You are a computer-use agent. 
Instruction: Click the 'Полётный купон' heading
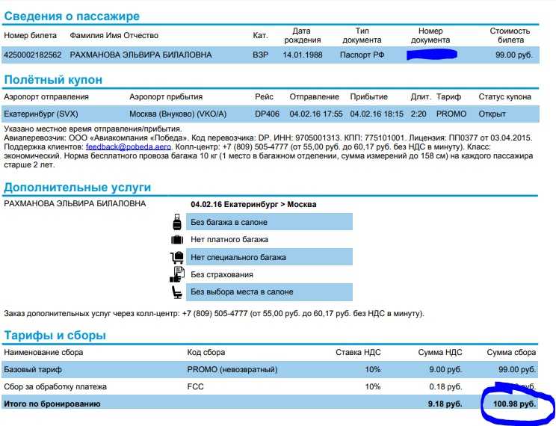(53, 79)
